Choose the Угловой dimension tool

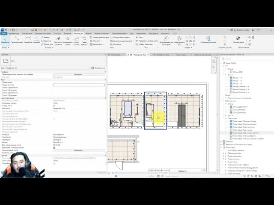coord(36,40)
